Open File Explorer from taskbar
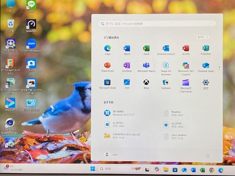Image resolution: width=235 pixels, height=176 pixels. click(166, 169)
